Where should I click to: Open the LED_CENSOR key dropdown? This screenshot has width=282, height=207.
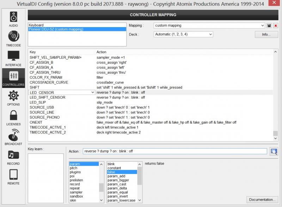point(93,92)
